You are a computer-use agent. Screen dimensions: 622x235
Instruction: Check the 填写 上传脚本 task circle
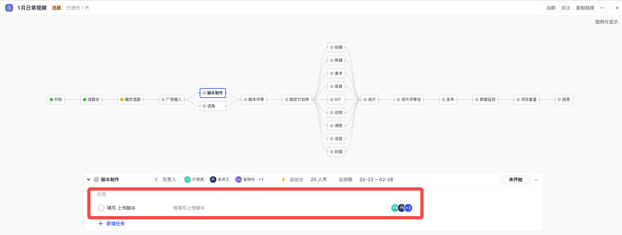pos(101,208)
